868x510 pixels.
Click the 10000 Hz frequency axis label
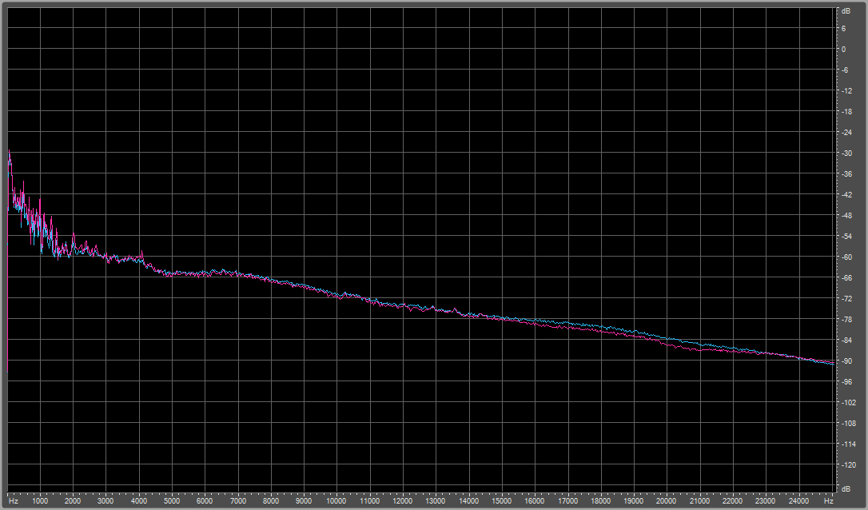(336, 500)
